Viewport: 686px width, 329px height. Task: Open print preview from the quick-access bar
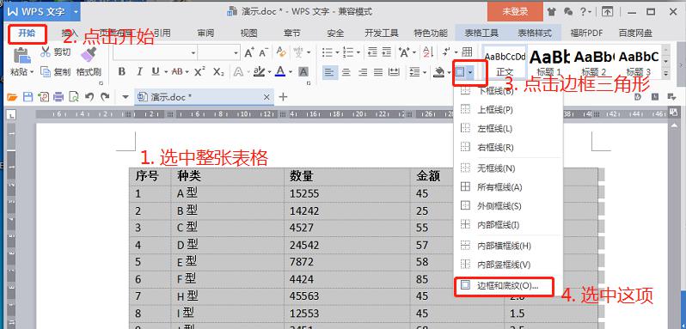74,97
